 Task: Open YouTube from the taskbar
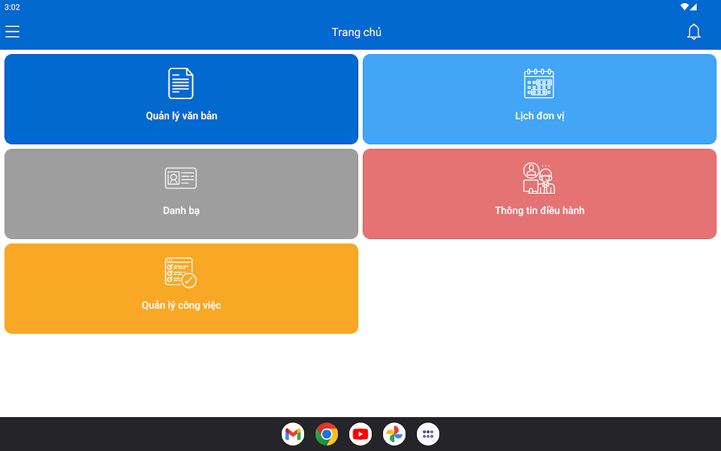pos(360,434)
